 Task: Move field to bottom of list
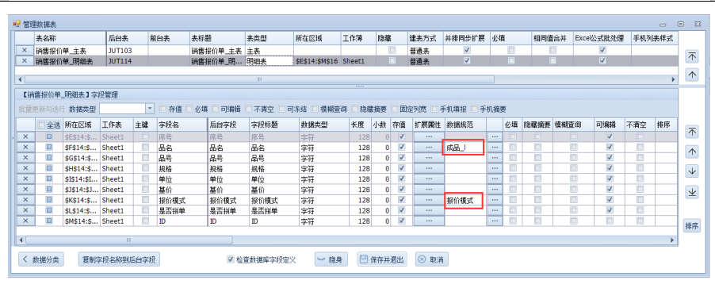point(692,192)
